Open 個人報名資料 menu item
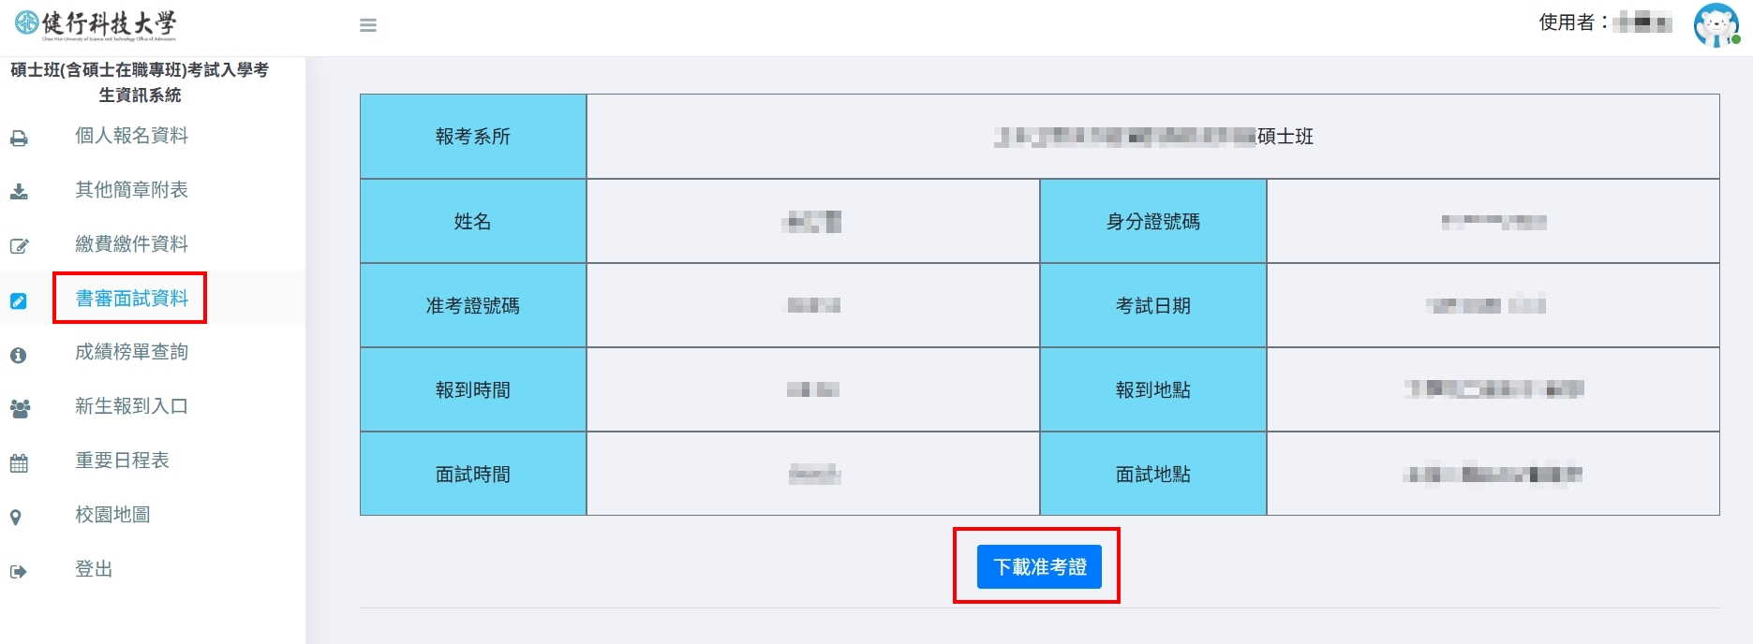Image resolution: width=1753 pixels, height=644 pixels. tap(131, 136)
